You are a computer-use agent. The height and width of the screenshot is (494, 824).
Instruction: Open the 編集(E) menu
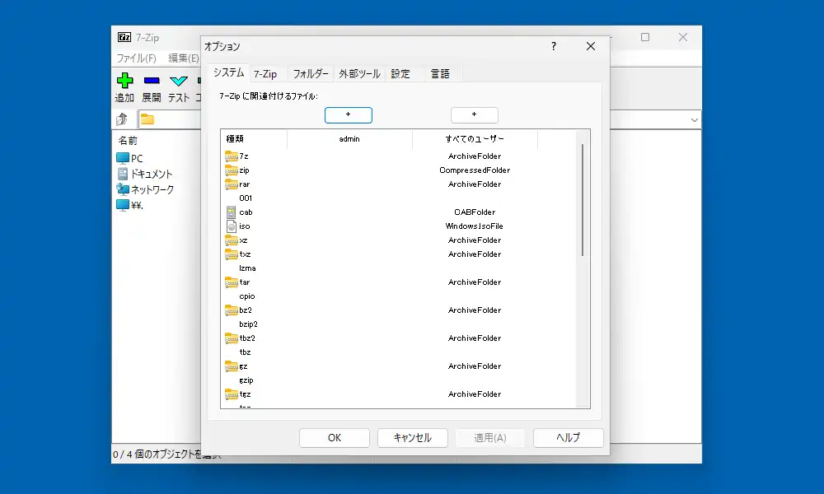pos(184,58)
